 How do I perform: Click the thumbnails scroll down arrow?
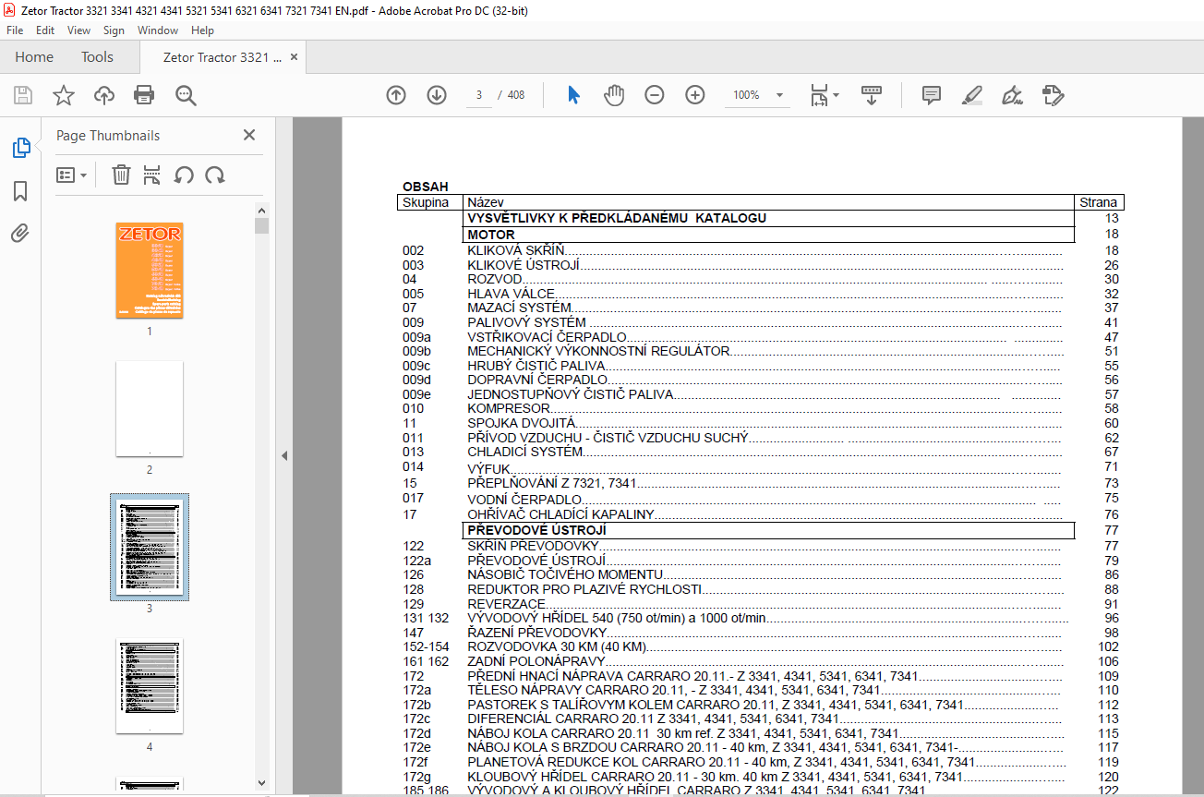point(262,783)
